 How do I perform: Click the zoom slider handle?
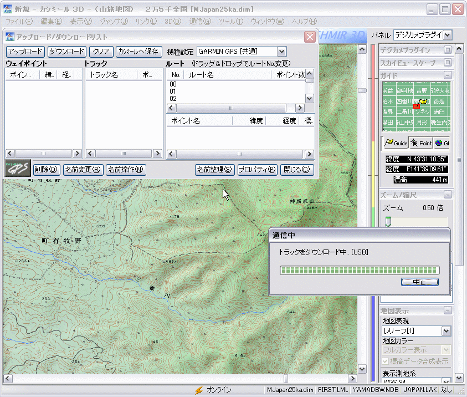point(388,222)
